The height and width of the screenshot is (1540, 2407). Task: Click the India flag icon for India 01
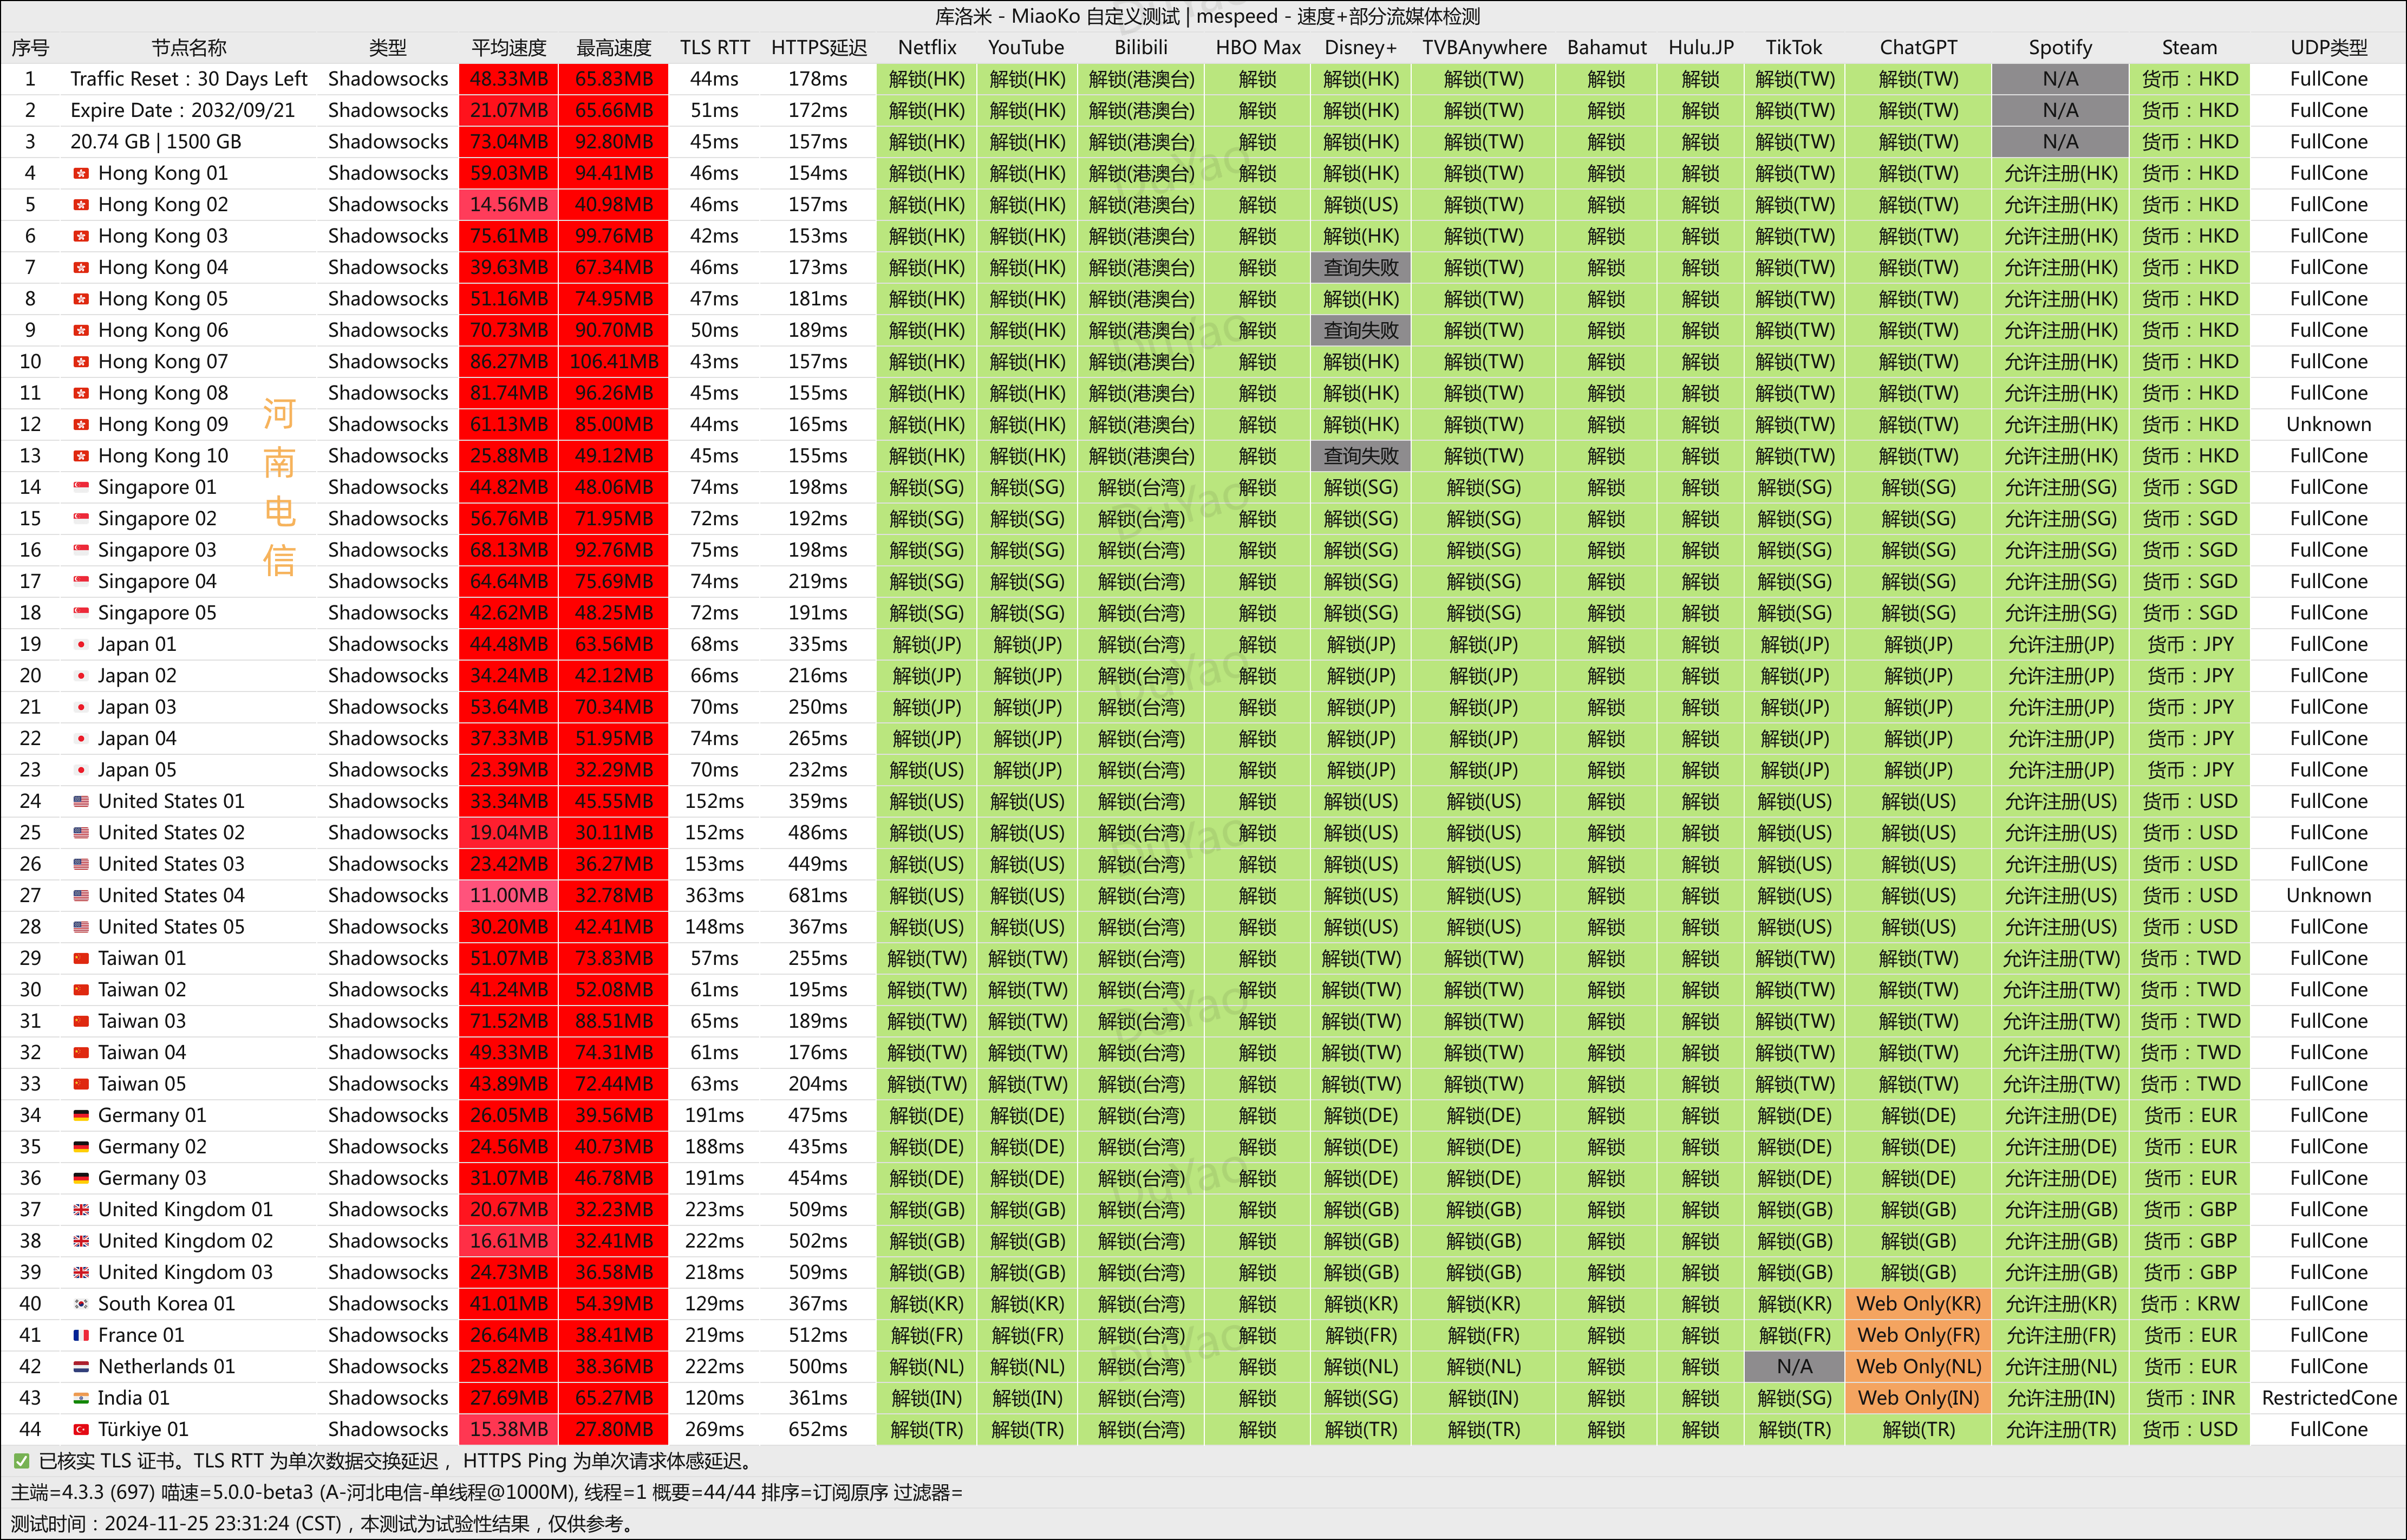(81, 1398)
